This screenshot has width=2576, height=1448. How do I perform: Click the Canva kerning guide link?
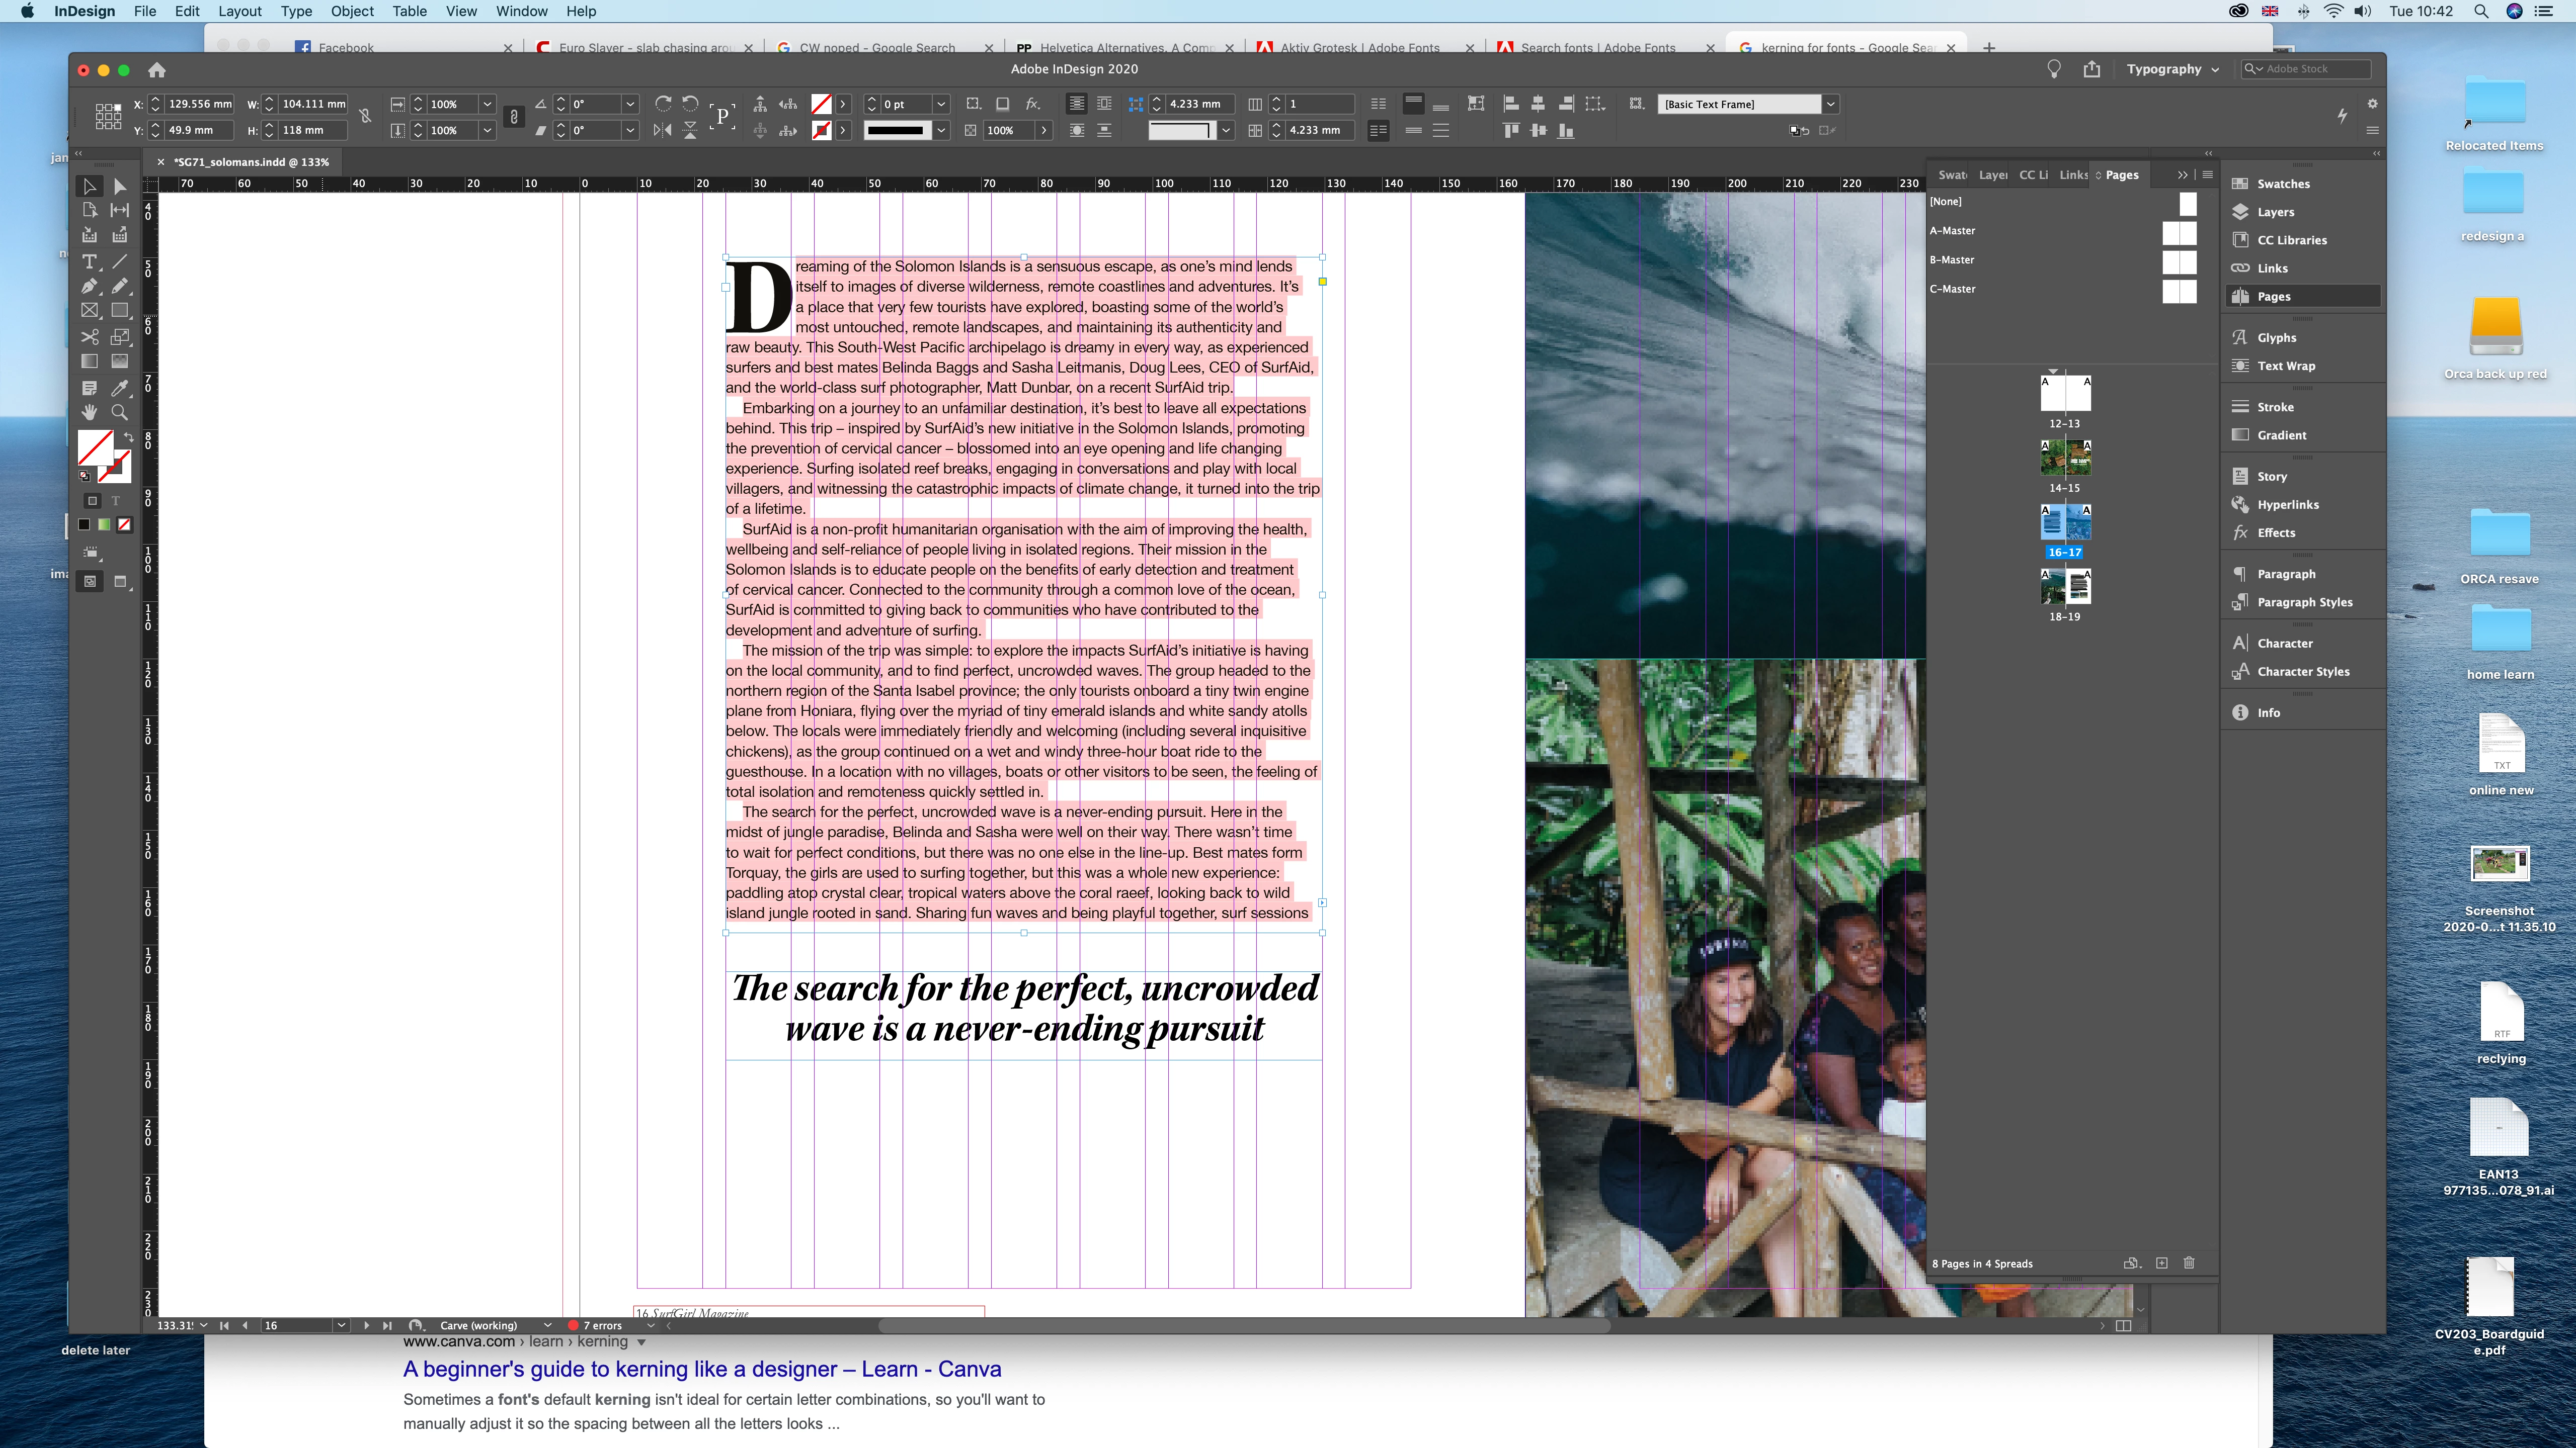[701, 1369]
